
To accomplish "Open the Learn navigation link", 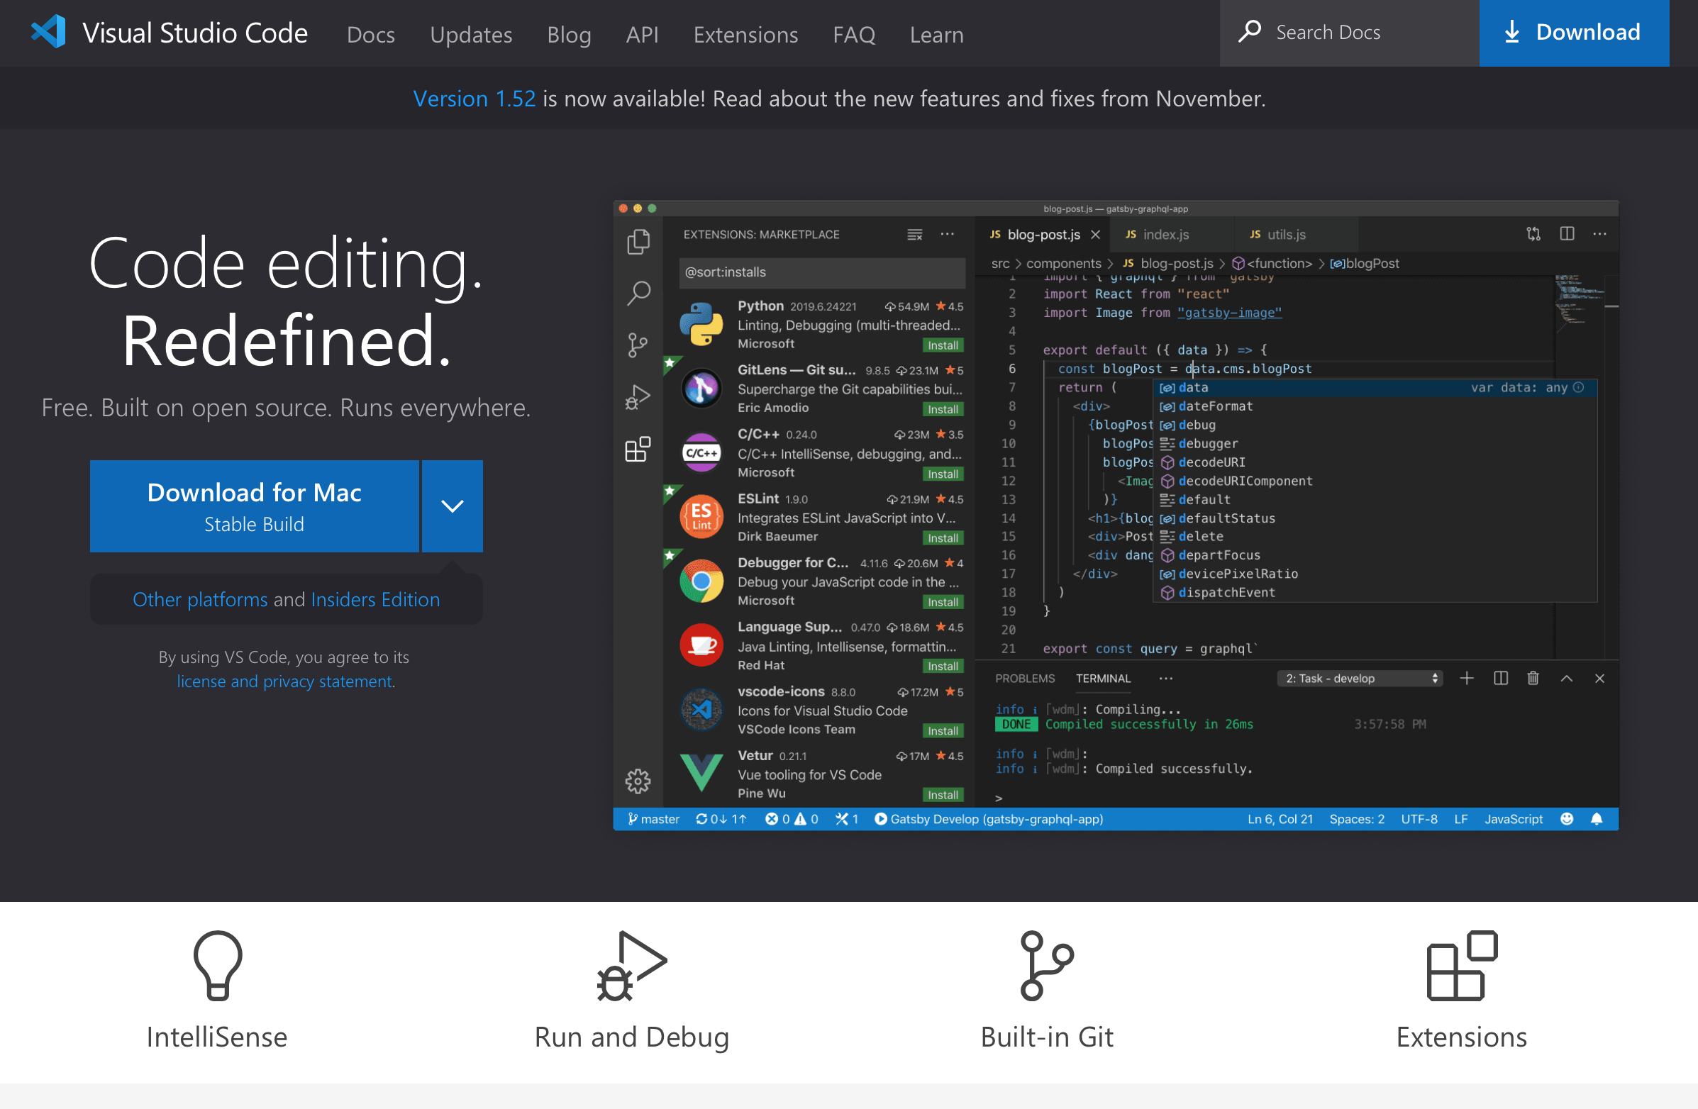I will pos(936,34).
